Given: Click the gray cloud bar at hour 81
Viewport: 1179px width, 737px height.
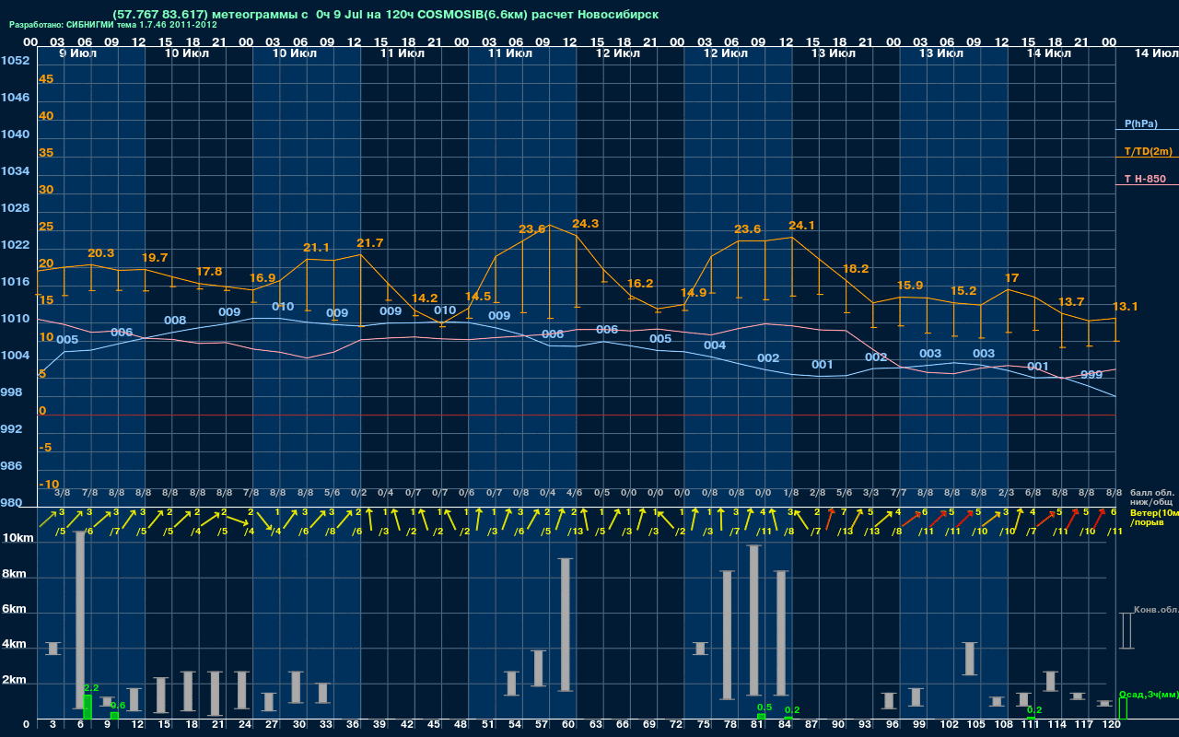Looking at the screenshot, I should pyautogui.click(x=754, y=620).
